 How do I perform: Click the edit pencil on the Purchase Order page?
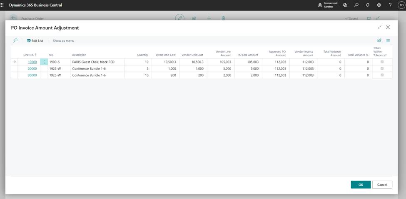(x=180, y=18)
